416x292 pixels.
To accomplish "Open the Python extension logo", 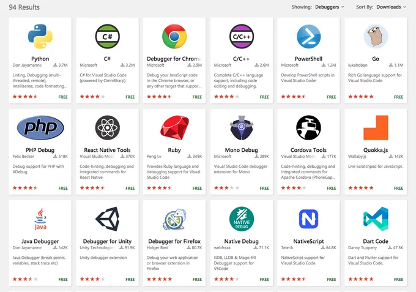I will [x=40, y=36].
